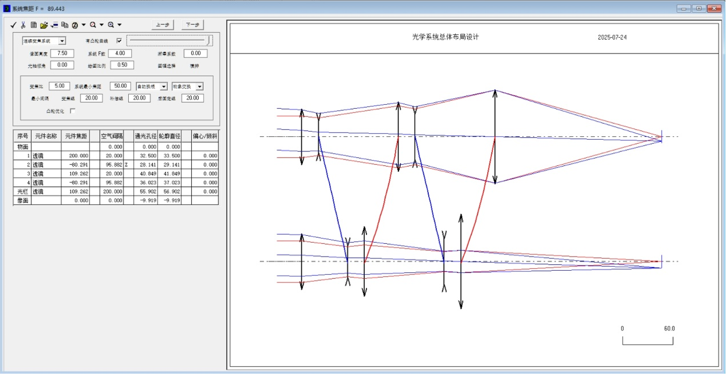Screen dimensions: 726x376
Task: Click the scissors cut icon
Action: [x=23, y=25]
